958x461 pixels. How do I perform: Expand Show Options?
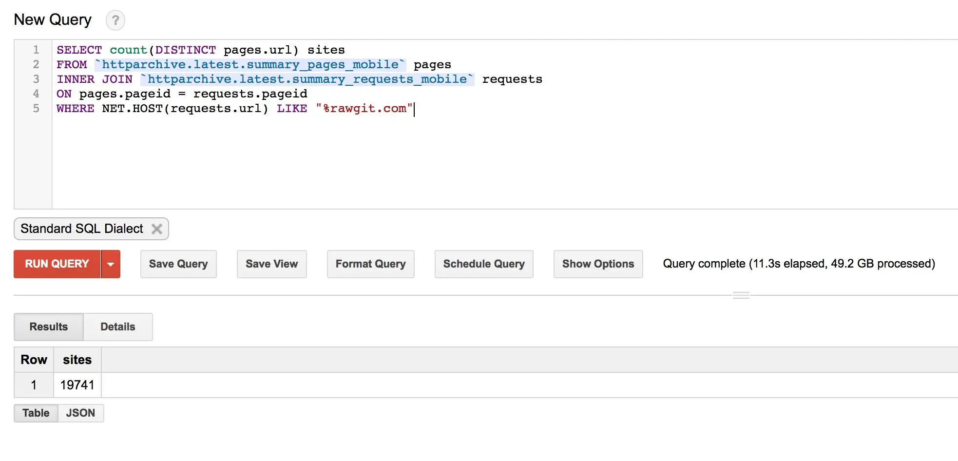(598, 264)
